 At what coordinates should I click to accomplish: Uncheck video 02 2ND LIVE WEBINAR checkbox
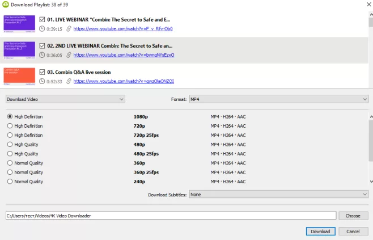click(x=42, y=46)
